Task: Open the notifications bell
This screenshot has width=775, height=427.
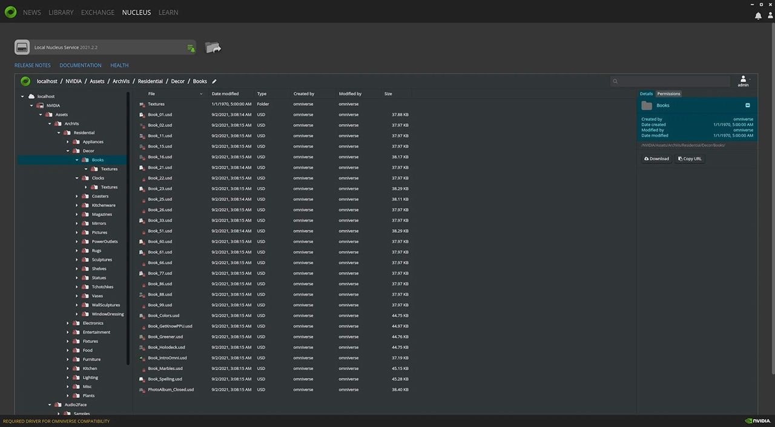Action: pyautogui.click(x=758, y=16)
